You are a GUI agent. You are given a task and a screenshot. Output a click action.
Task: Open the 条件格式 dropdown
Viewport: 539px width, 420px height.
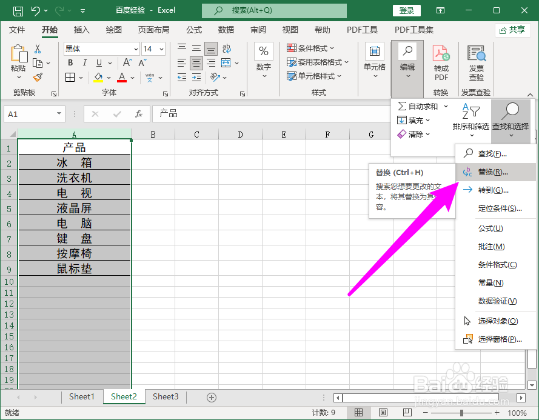(x=310, y=48)
